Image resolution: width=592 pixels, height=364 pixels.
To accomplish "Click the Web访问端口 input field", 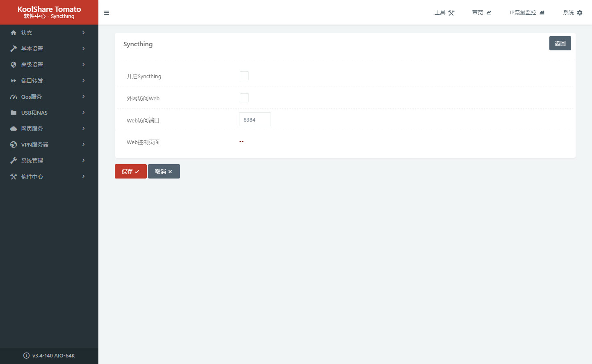I will coord(255,120).
